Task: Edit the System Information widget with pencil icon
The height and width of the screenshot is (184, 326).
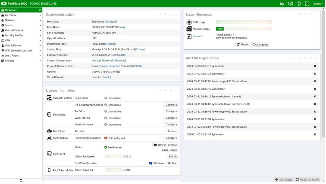Action: tap(161, 14)
